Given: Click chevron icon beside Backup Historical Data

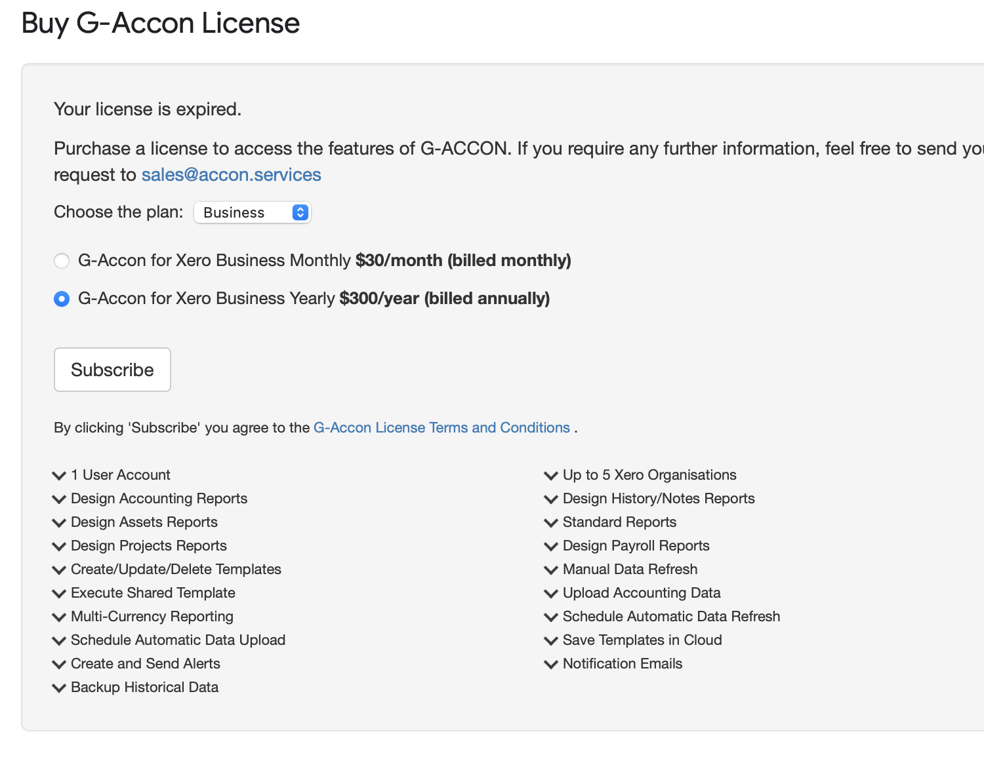Looking at the screenshot, I should coord(59,687).
